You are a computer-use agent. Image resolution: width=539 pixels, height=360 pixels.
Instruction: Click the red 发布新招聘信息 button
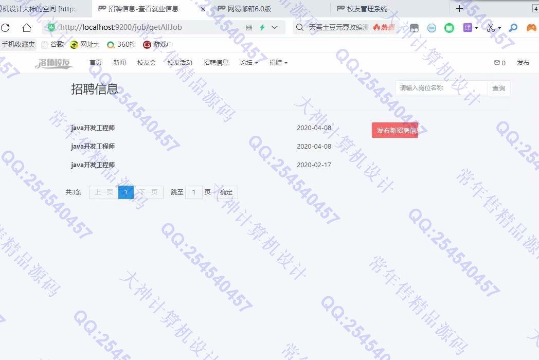[394, 130]
